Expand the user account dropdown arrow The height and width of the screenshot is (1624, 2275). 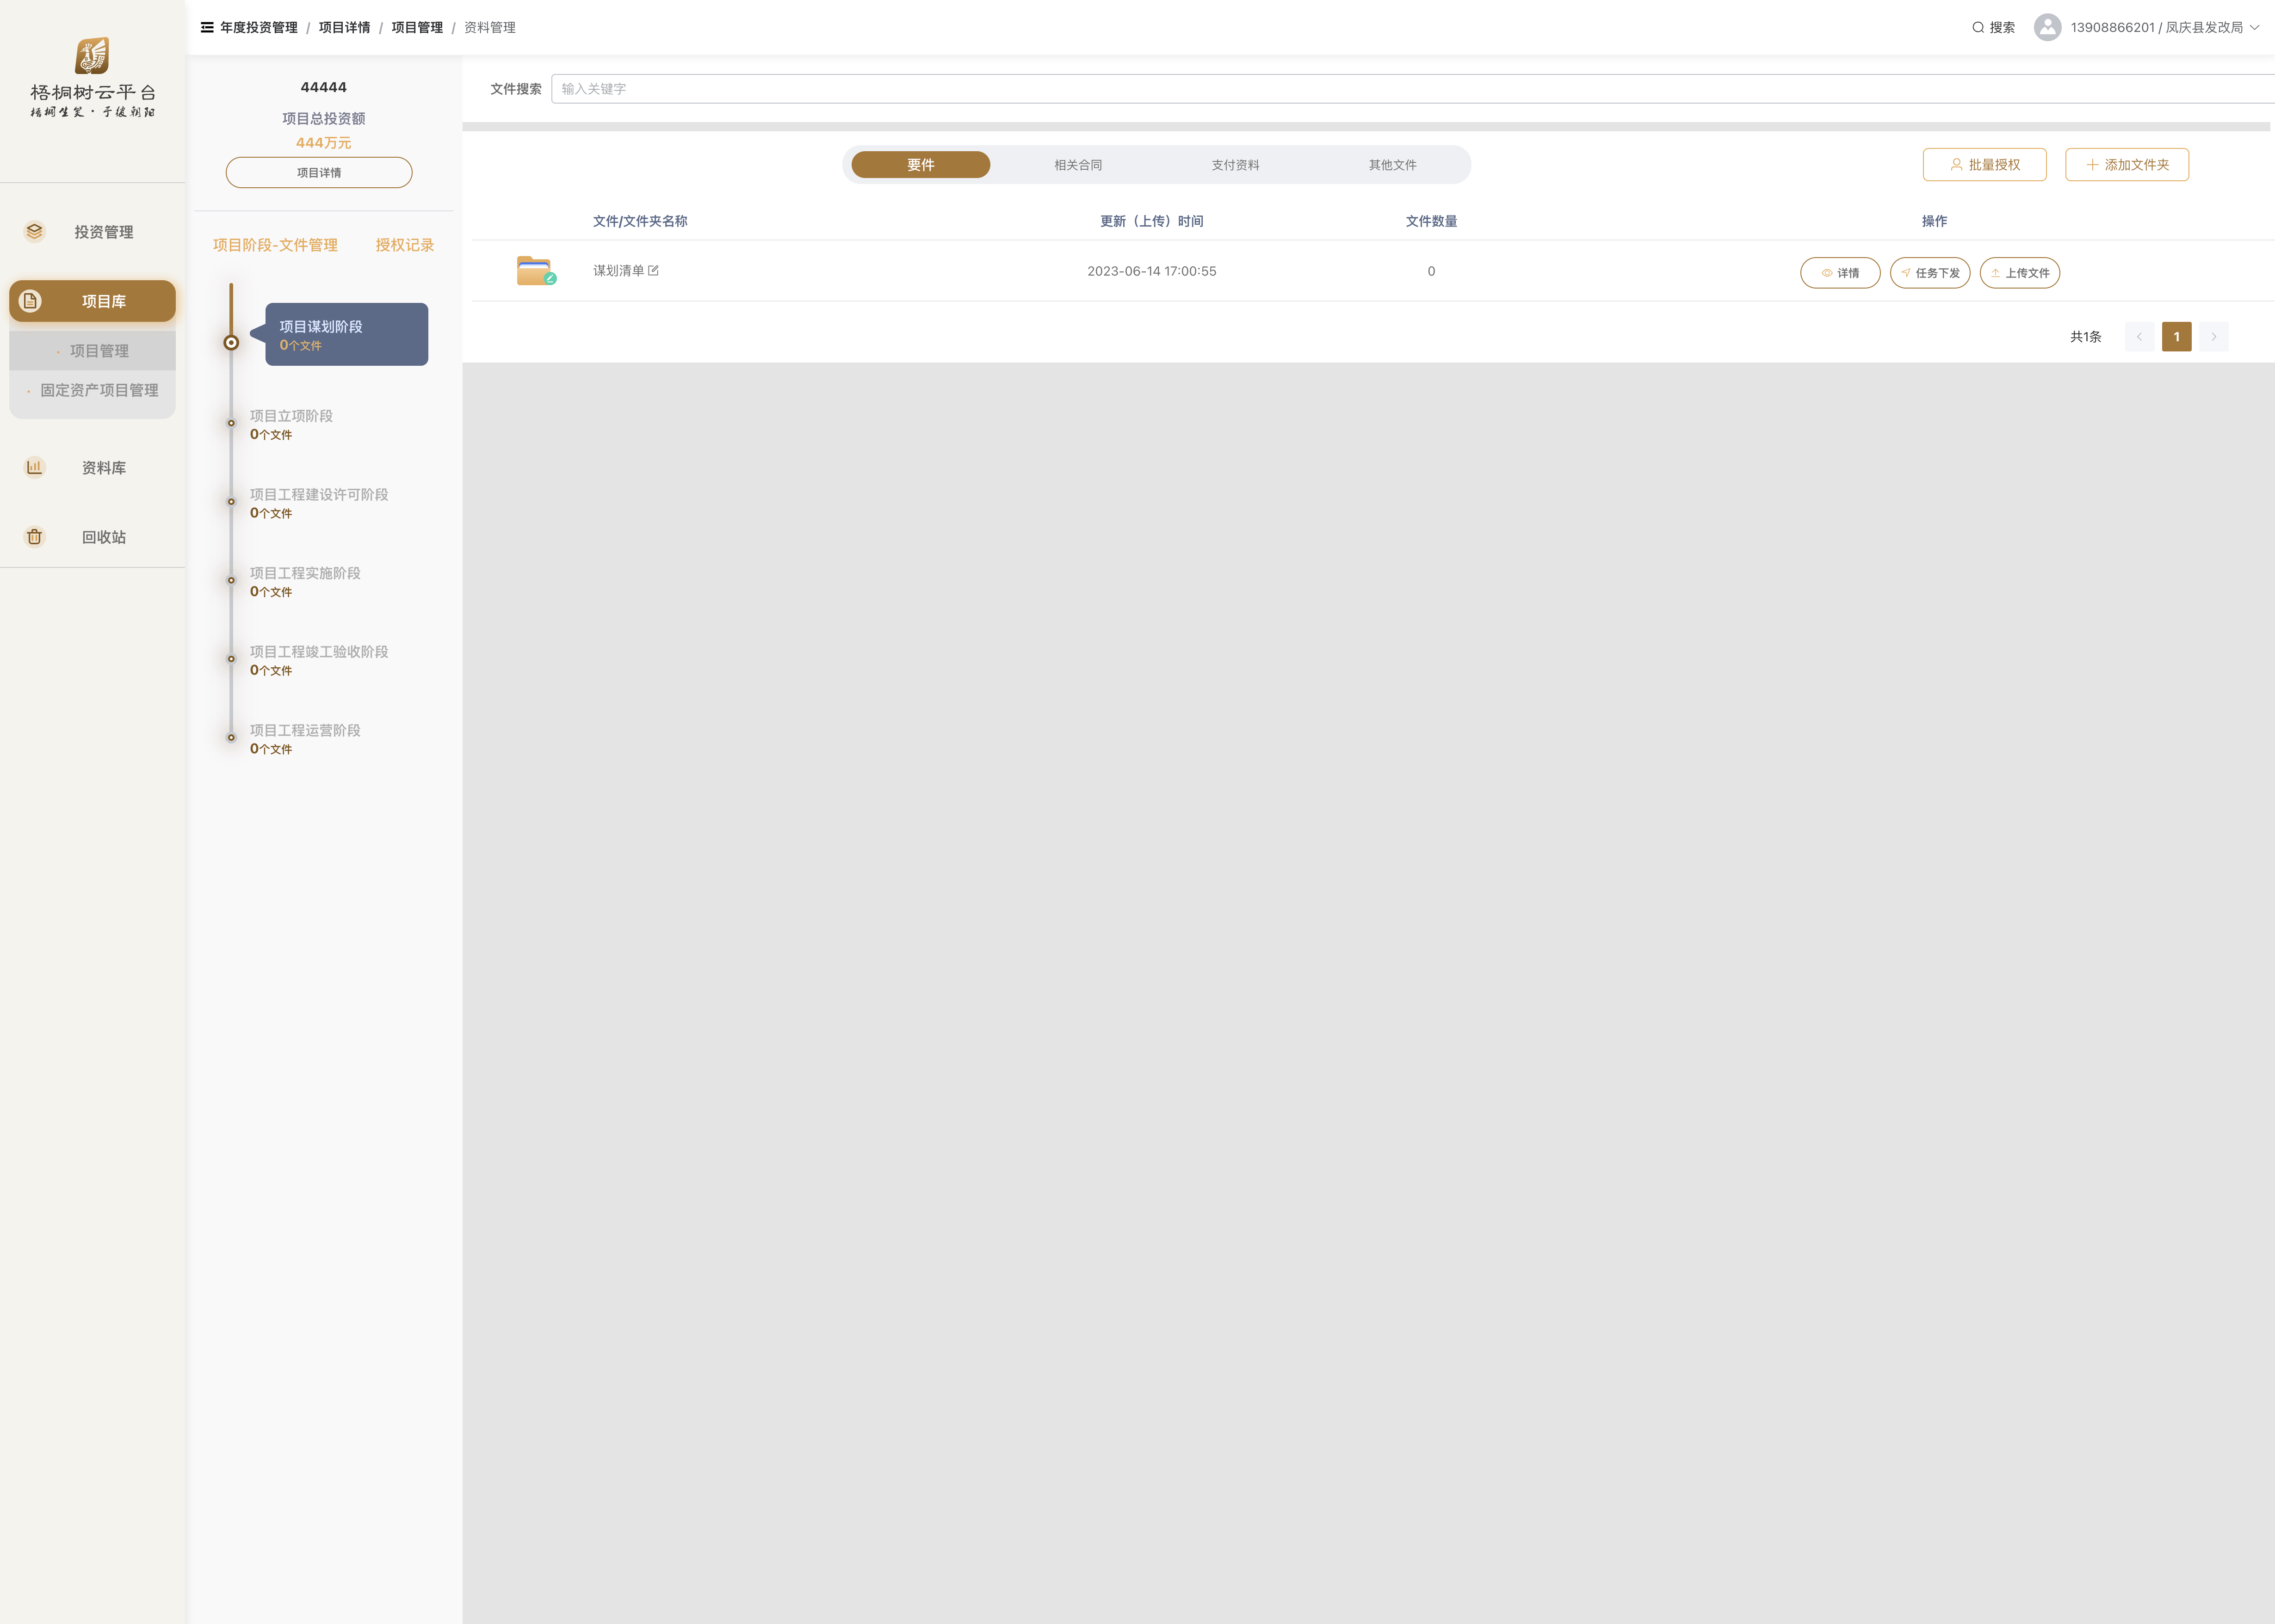[2254, 27]
